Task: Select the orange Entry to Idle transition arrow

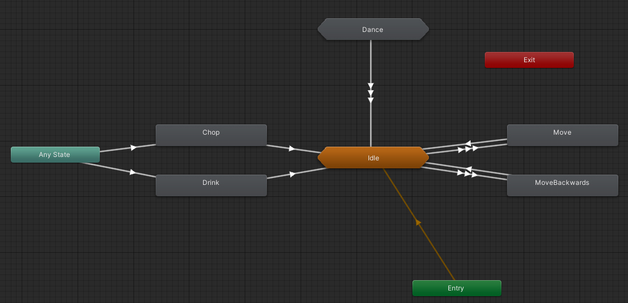Action: 419,222
